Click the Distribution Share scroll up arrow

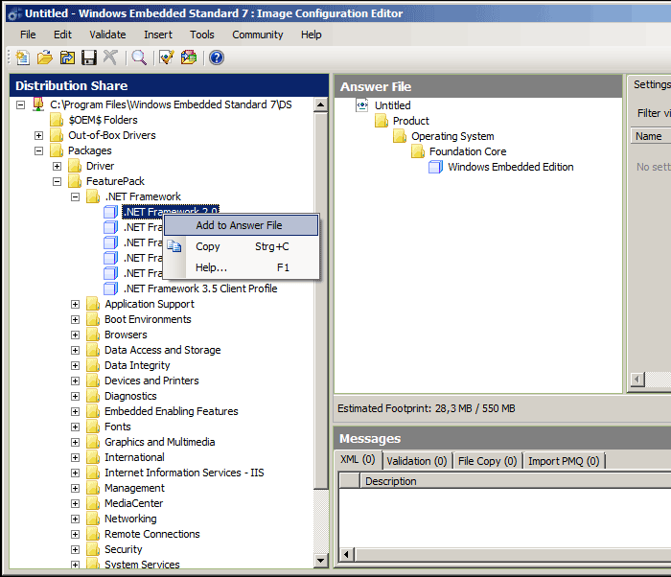click(320, 104)
